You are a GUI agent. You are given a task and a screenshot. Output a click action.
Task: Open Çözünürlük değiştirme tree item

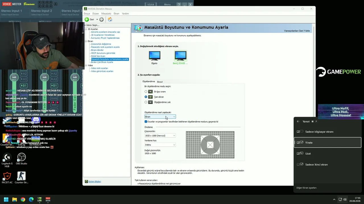point(101,44)
